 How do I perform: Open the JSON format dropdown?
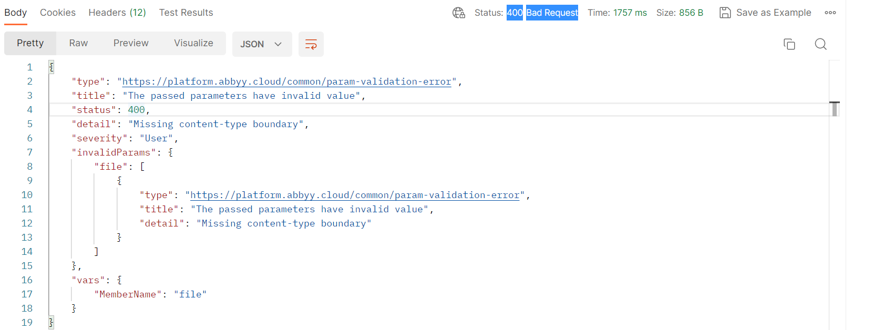[x=262, y=44]
